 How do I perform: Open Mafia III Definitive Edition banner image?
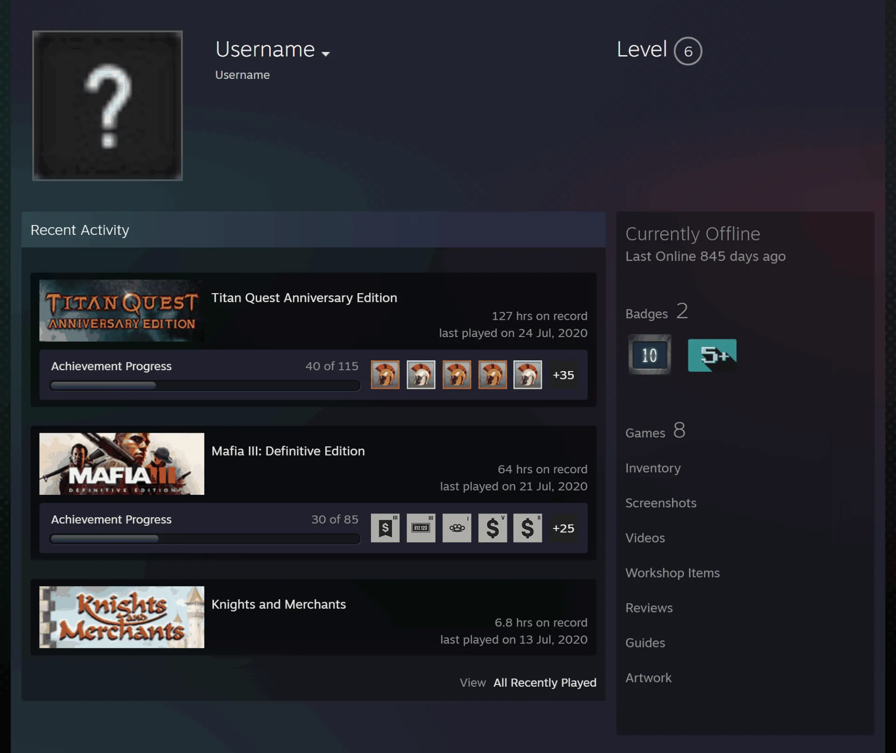coord(122,464)
